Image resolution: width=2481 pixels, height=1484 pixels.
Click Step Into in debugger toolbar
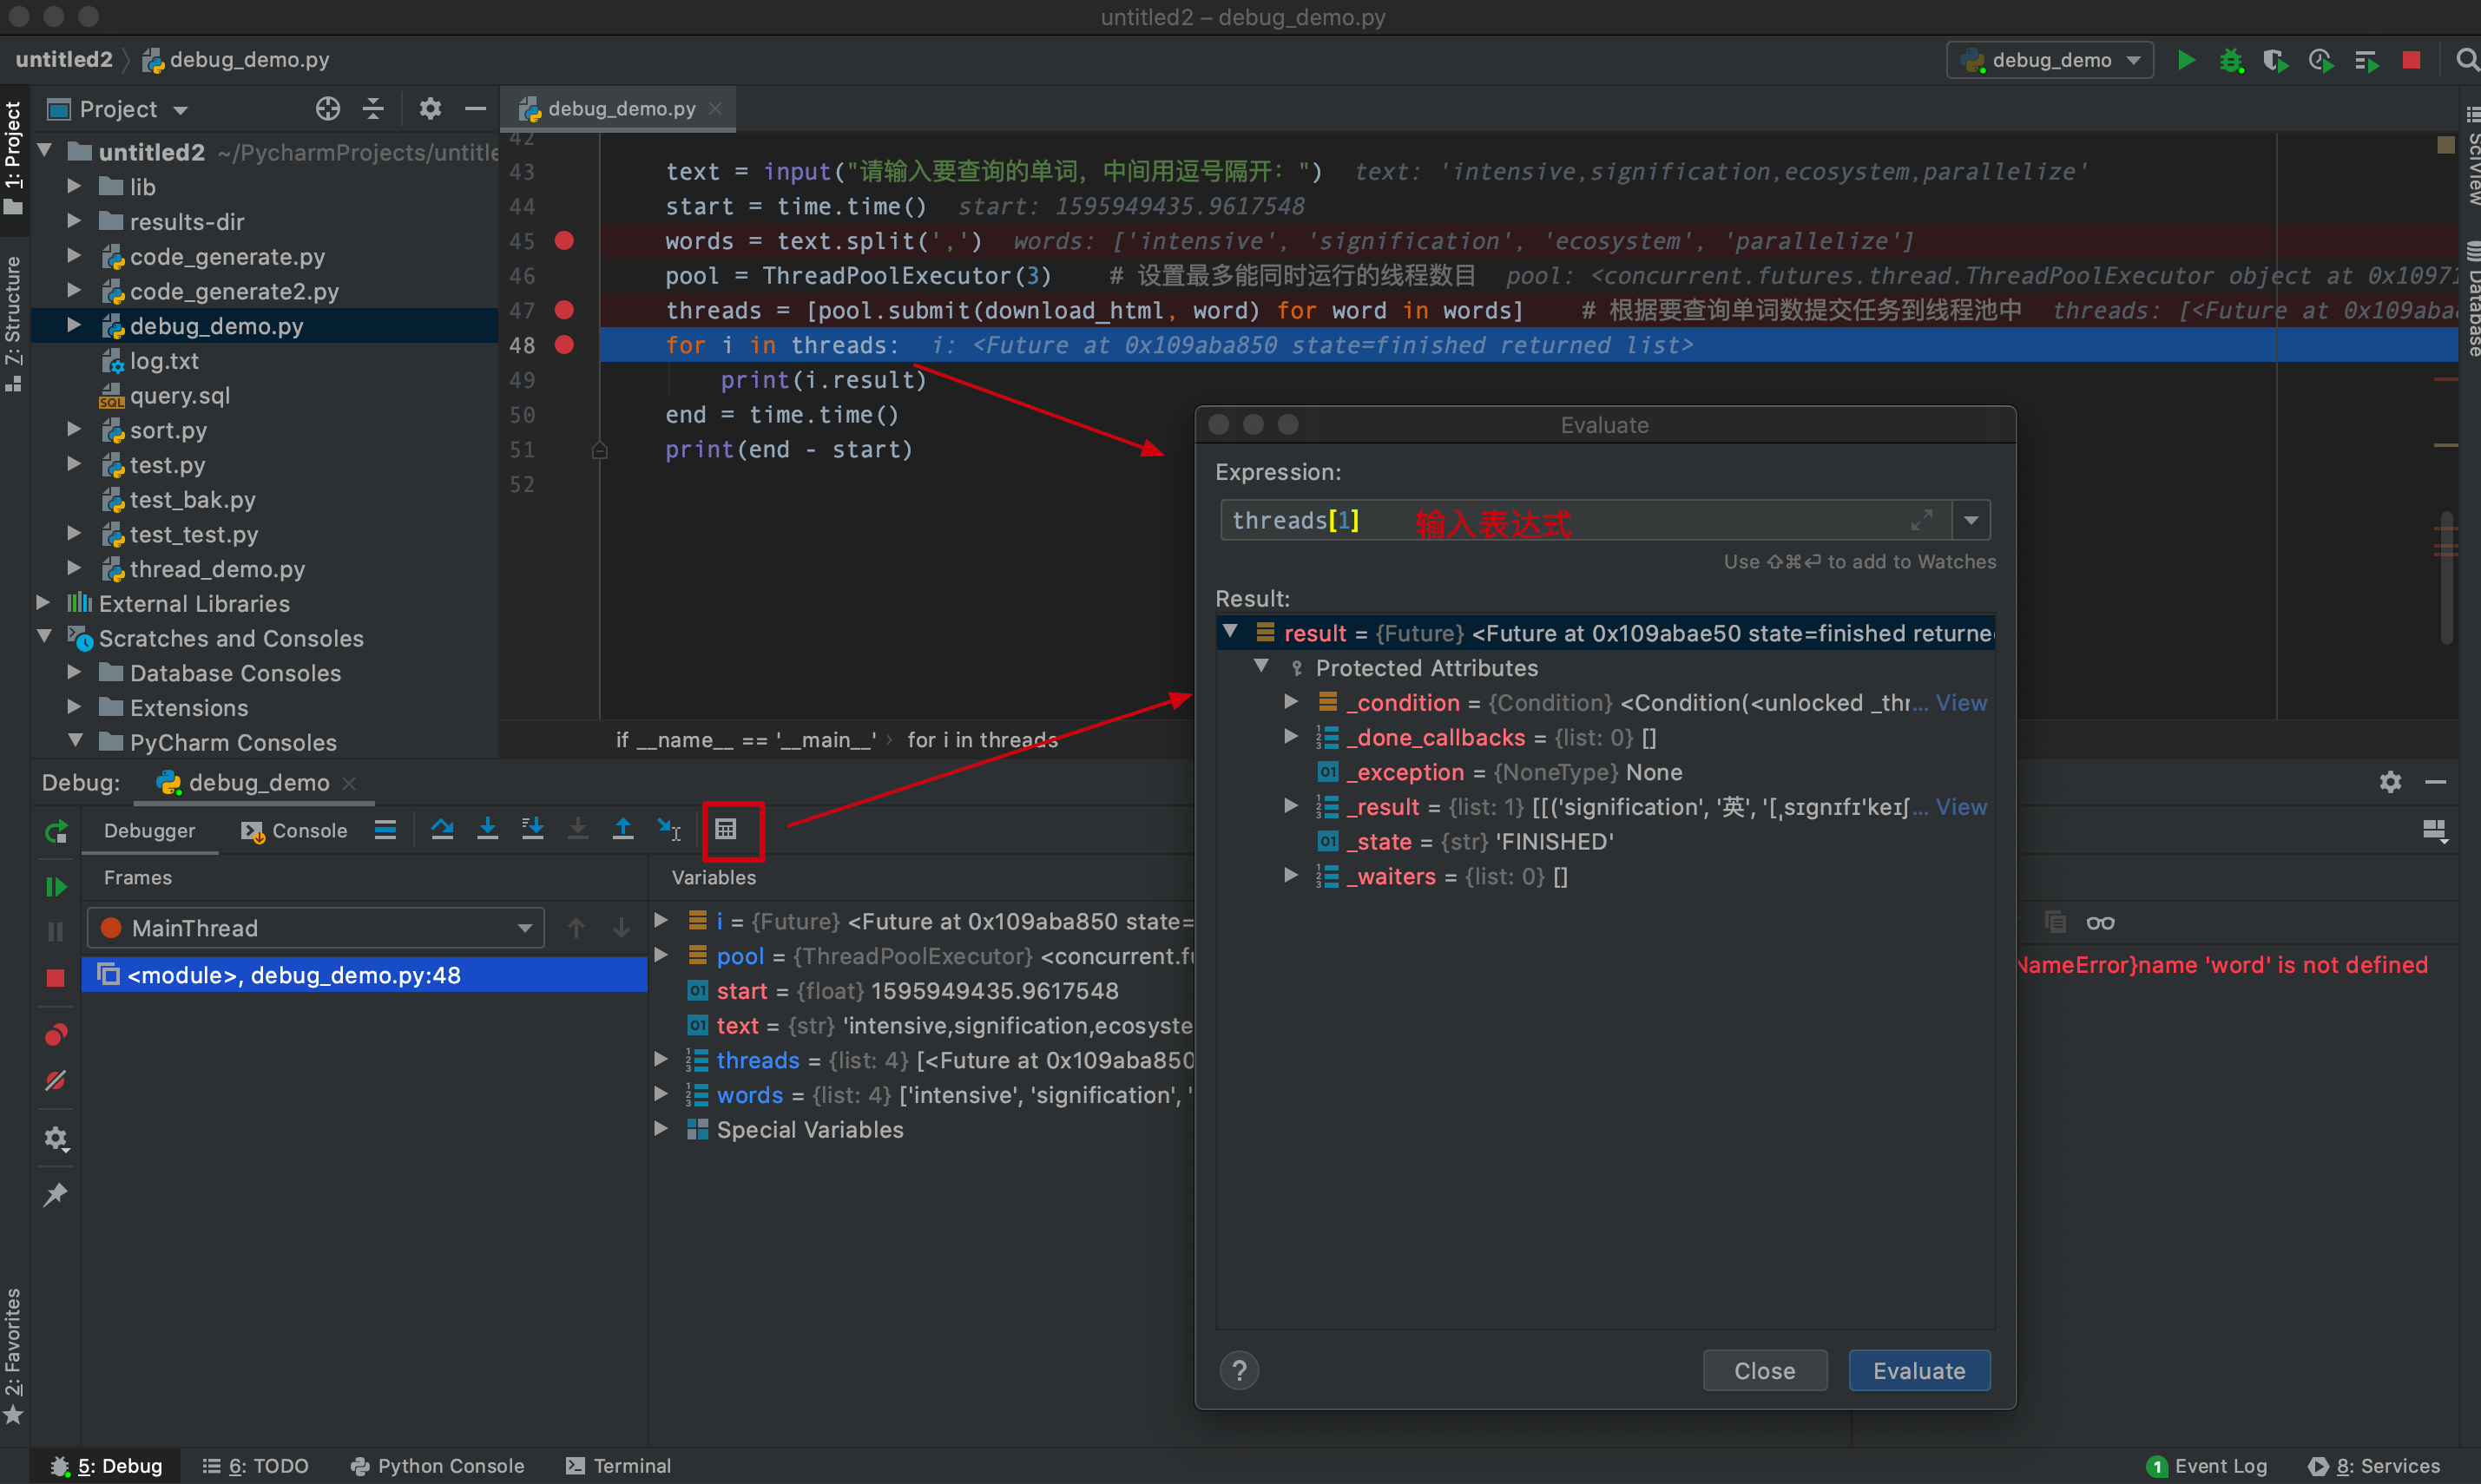click(x=487, y=829)
